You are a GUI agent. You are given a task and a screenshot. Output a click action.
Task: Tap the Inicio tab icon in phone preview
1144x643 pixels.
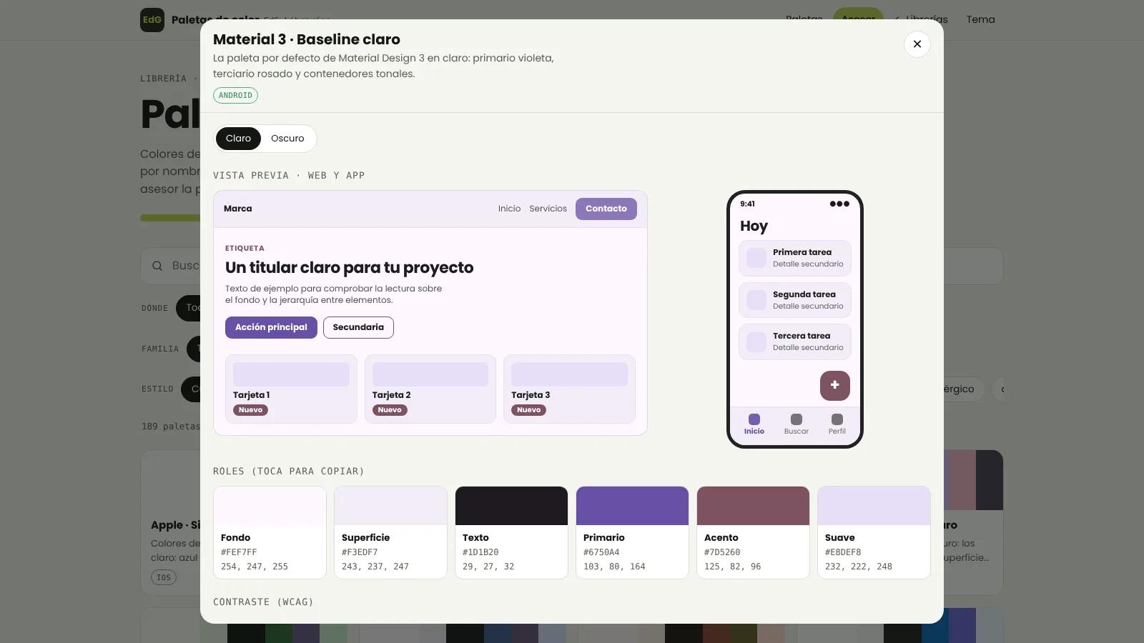coord(754,419)
